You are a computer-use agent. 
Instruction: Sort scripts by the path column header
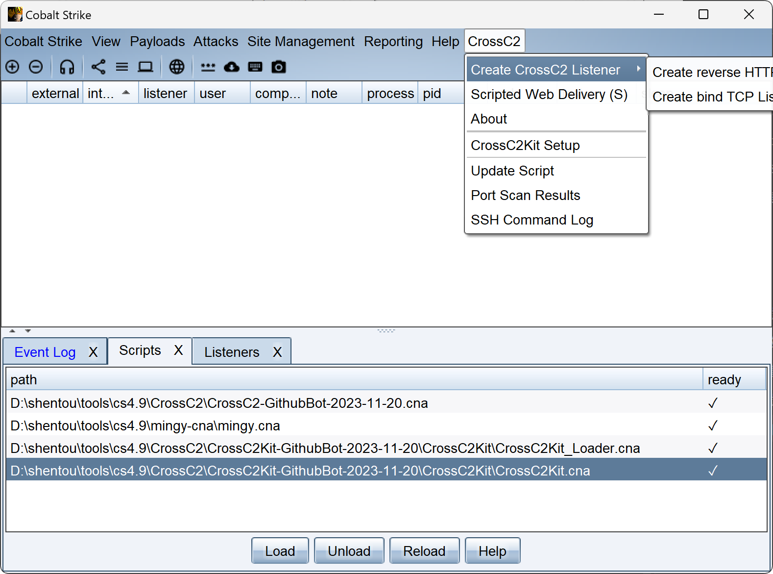[355, 379]
